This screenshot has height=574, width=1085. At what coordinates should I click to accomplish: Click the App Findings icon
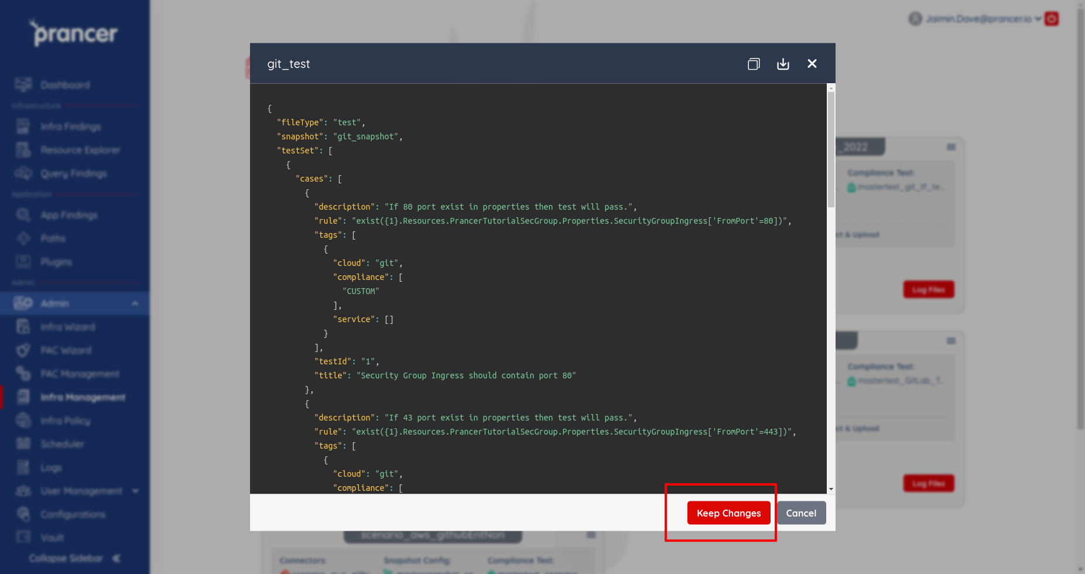coord(23,215)
